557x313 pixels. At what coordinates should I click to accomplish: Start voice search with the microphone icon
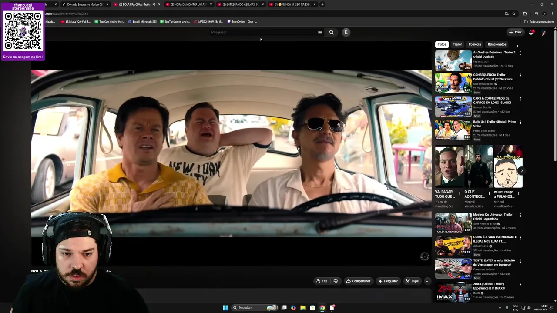tap(346, 32)
